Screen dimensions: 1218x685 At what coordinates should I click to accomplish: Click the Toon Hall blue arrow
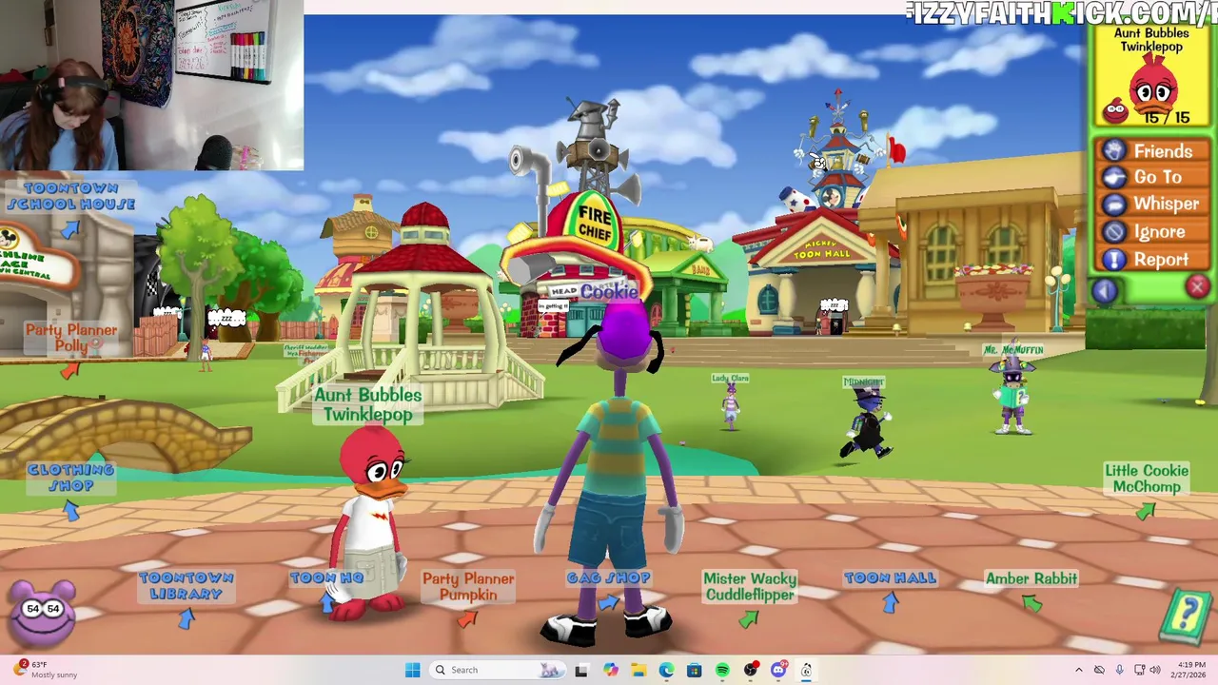pos(889,601)
